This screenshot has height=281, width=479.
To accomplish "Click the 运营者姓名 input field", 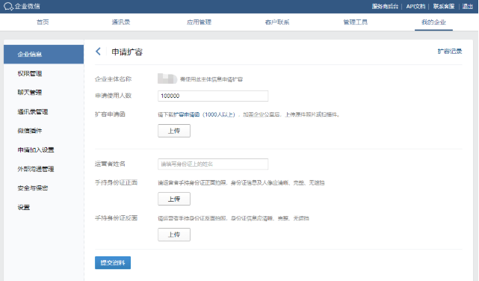I will point(213,164).
